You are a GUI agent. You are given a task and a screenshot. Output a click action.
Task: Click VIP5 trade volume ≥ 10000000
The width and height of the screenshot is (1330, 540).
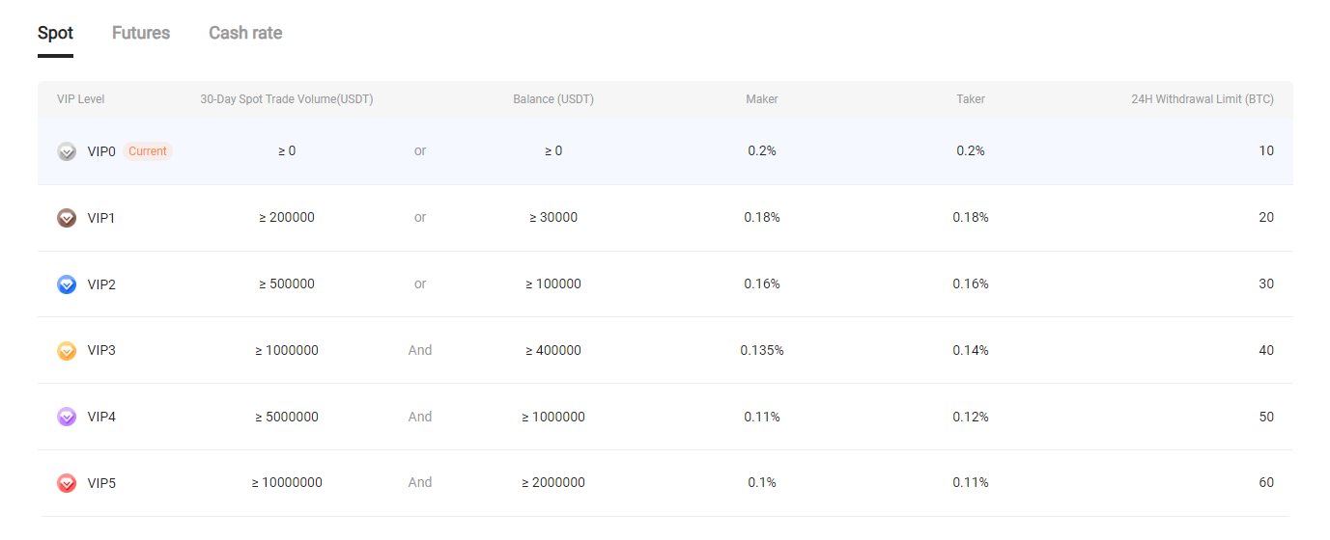pyautogui.click(x=287, y=482)
